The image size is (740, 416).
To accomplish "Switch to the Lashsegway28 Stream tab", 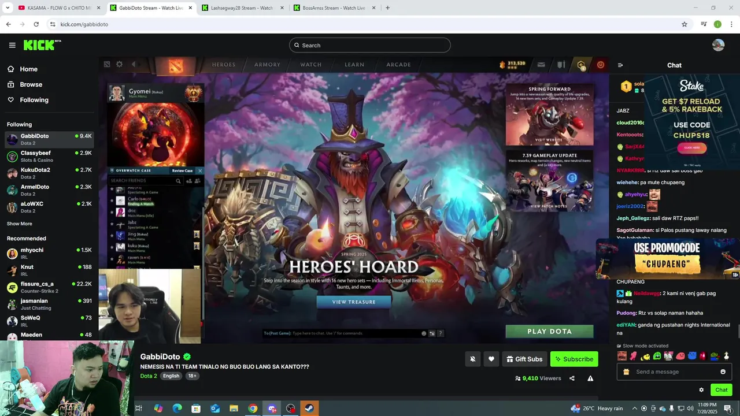I will coord(242,8).
